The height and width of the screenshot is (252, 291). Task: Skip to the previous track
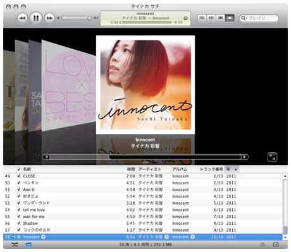click(22, 18)
